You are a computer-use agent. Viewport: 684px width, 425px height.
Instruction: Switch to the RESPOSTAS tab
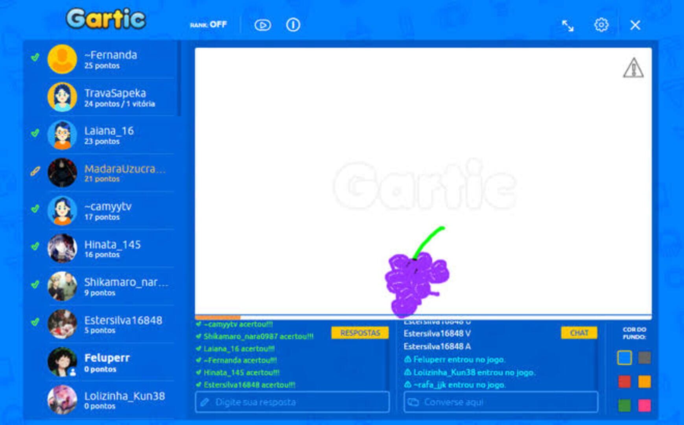pos(360,333)
